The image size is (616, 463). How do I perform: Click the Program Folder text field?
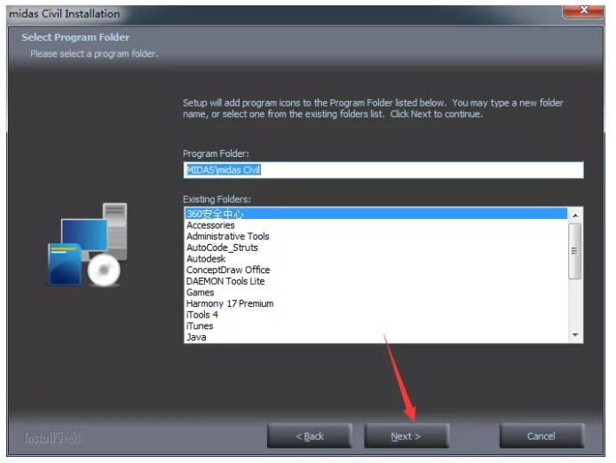(x=383, y=170)
